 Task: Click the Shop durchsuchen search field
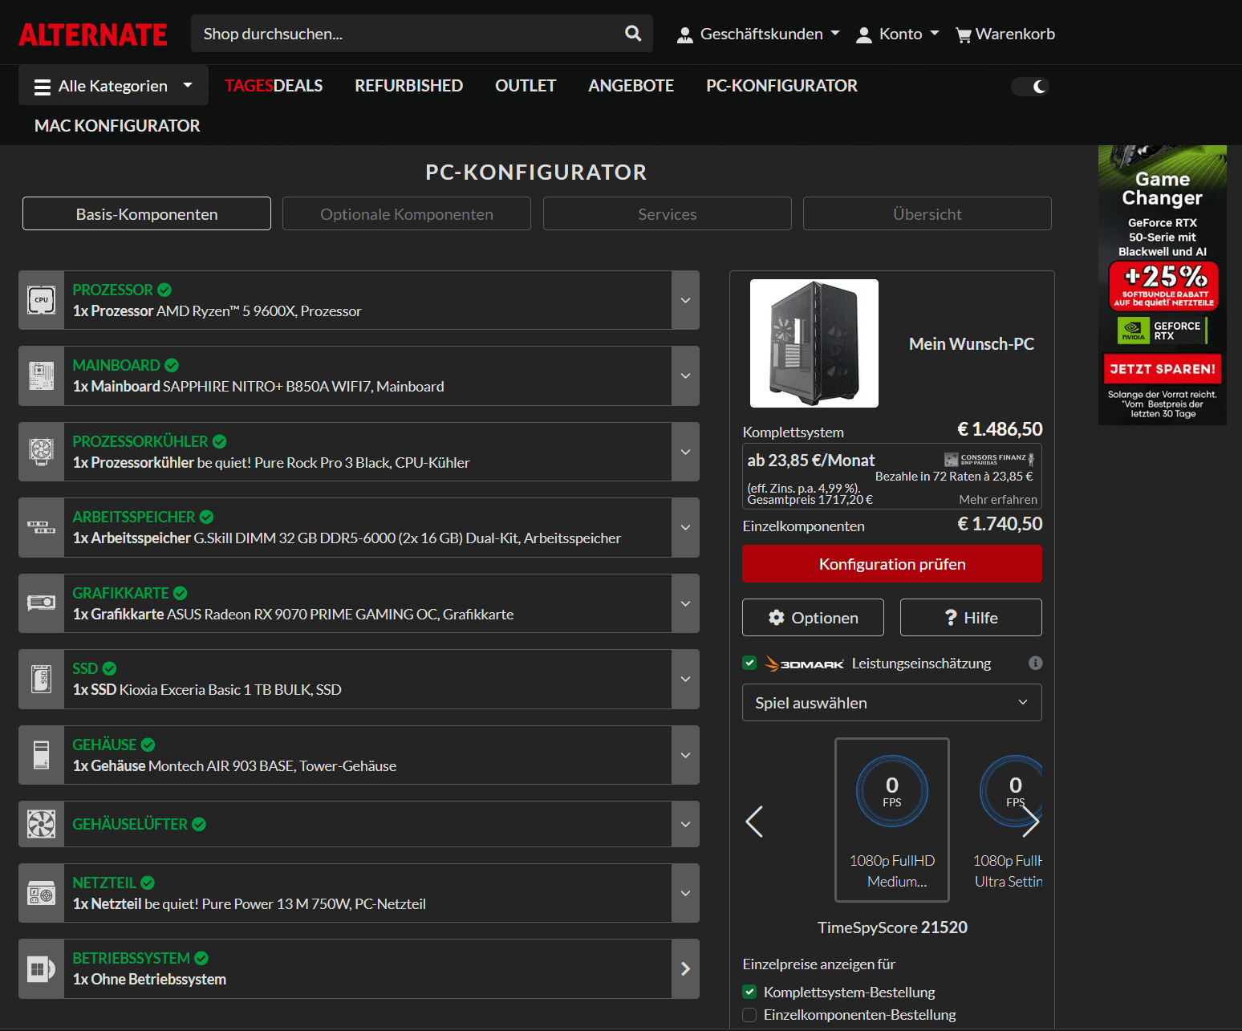[x=409, y=34]
